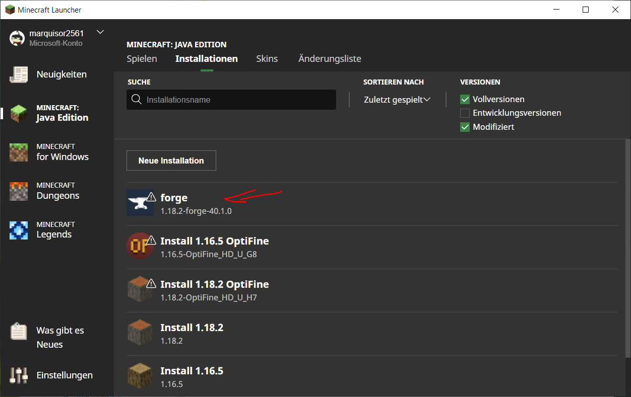Select the Install 1.18.2 entry title

coord(192,328)
